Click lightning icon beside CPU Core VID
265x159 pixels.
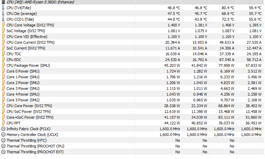coord(3,37)
